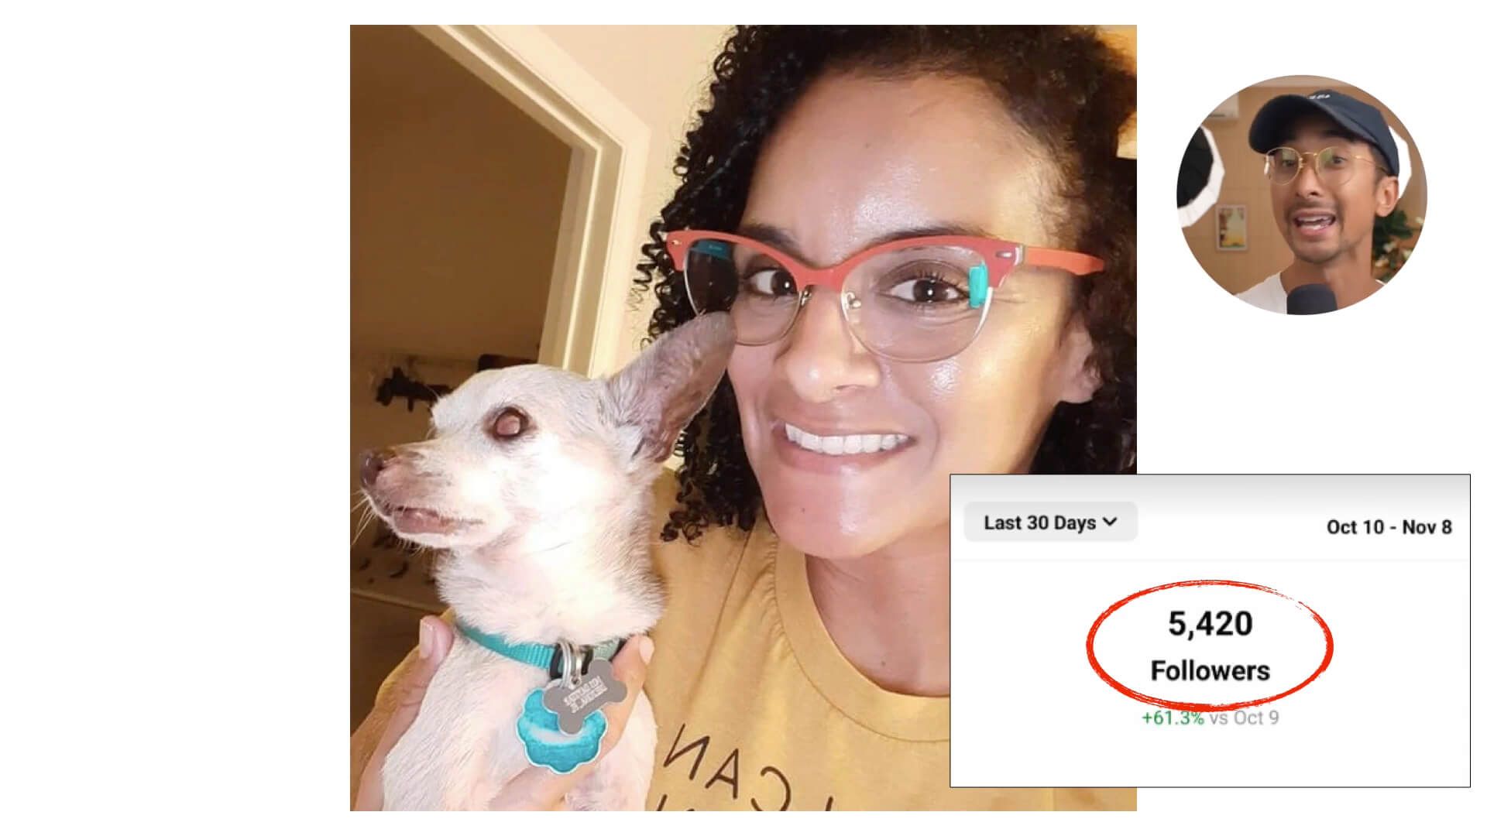This screenshot has width=1487, height=836.
Task: Click the dog's nose
Action: pyautogui.click(x=373, y=467)
